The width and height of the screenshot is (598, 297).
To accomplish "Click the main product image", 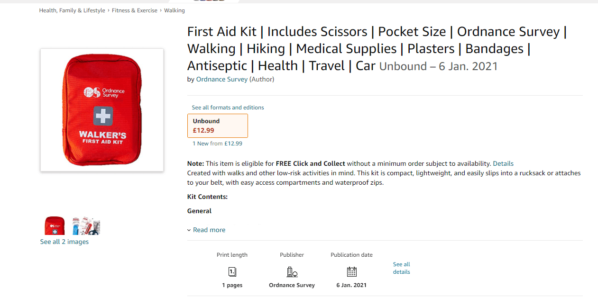I will point(101,109).
